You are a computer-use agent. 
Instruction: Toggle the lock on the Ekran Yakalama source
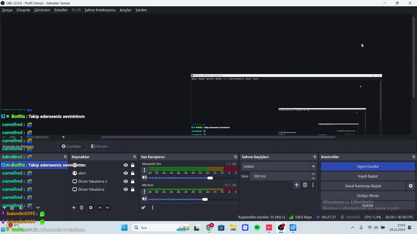(133, 189)
